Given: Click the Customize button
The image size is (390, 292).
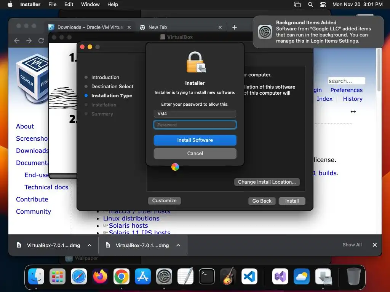Looking at the screenshot, I should (165, 201).
